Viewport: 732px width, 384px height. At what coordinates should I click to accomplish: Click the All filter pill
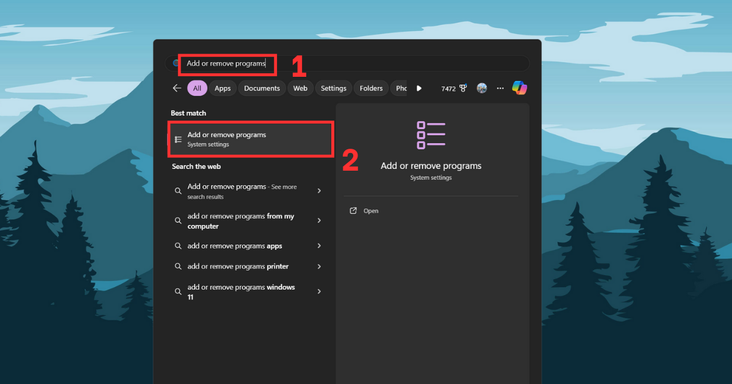click(197, 88)
